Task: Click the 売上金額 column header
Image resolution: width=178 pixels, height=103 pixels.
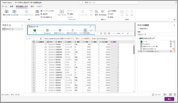Action: (x=105, y=42)
